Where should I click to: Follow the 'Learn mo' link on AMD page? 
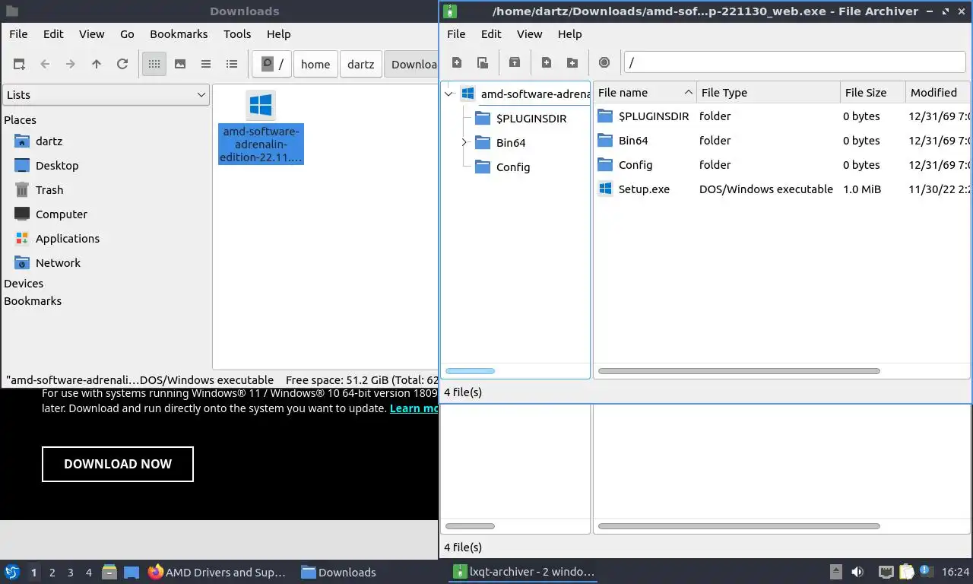414,408
